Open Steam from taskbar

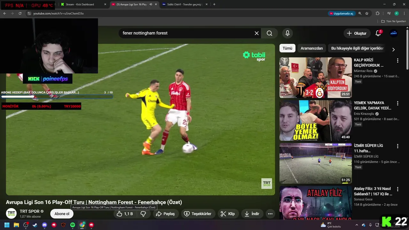point(35,225)
